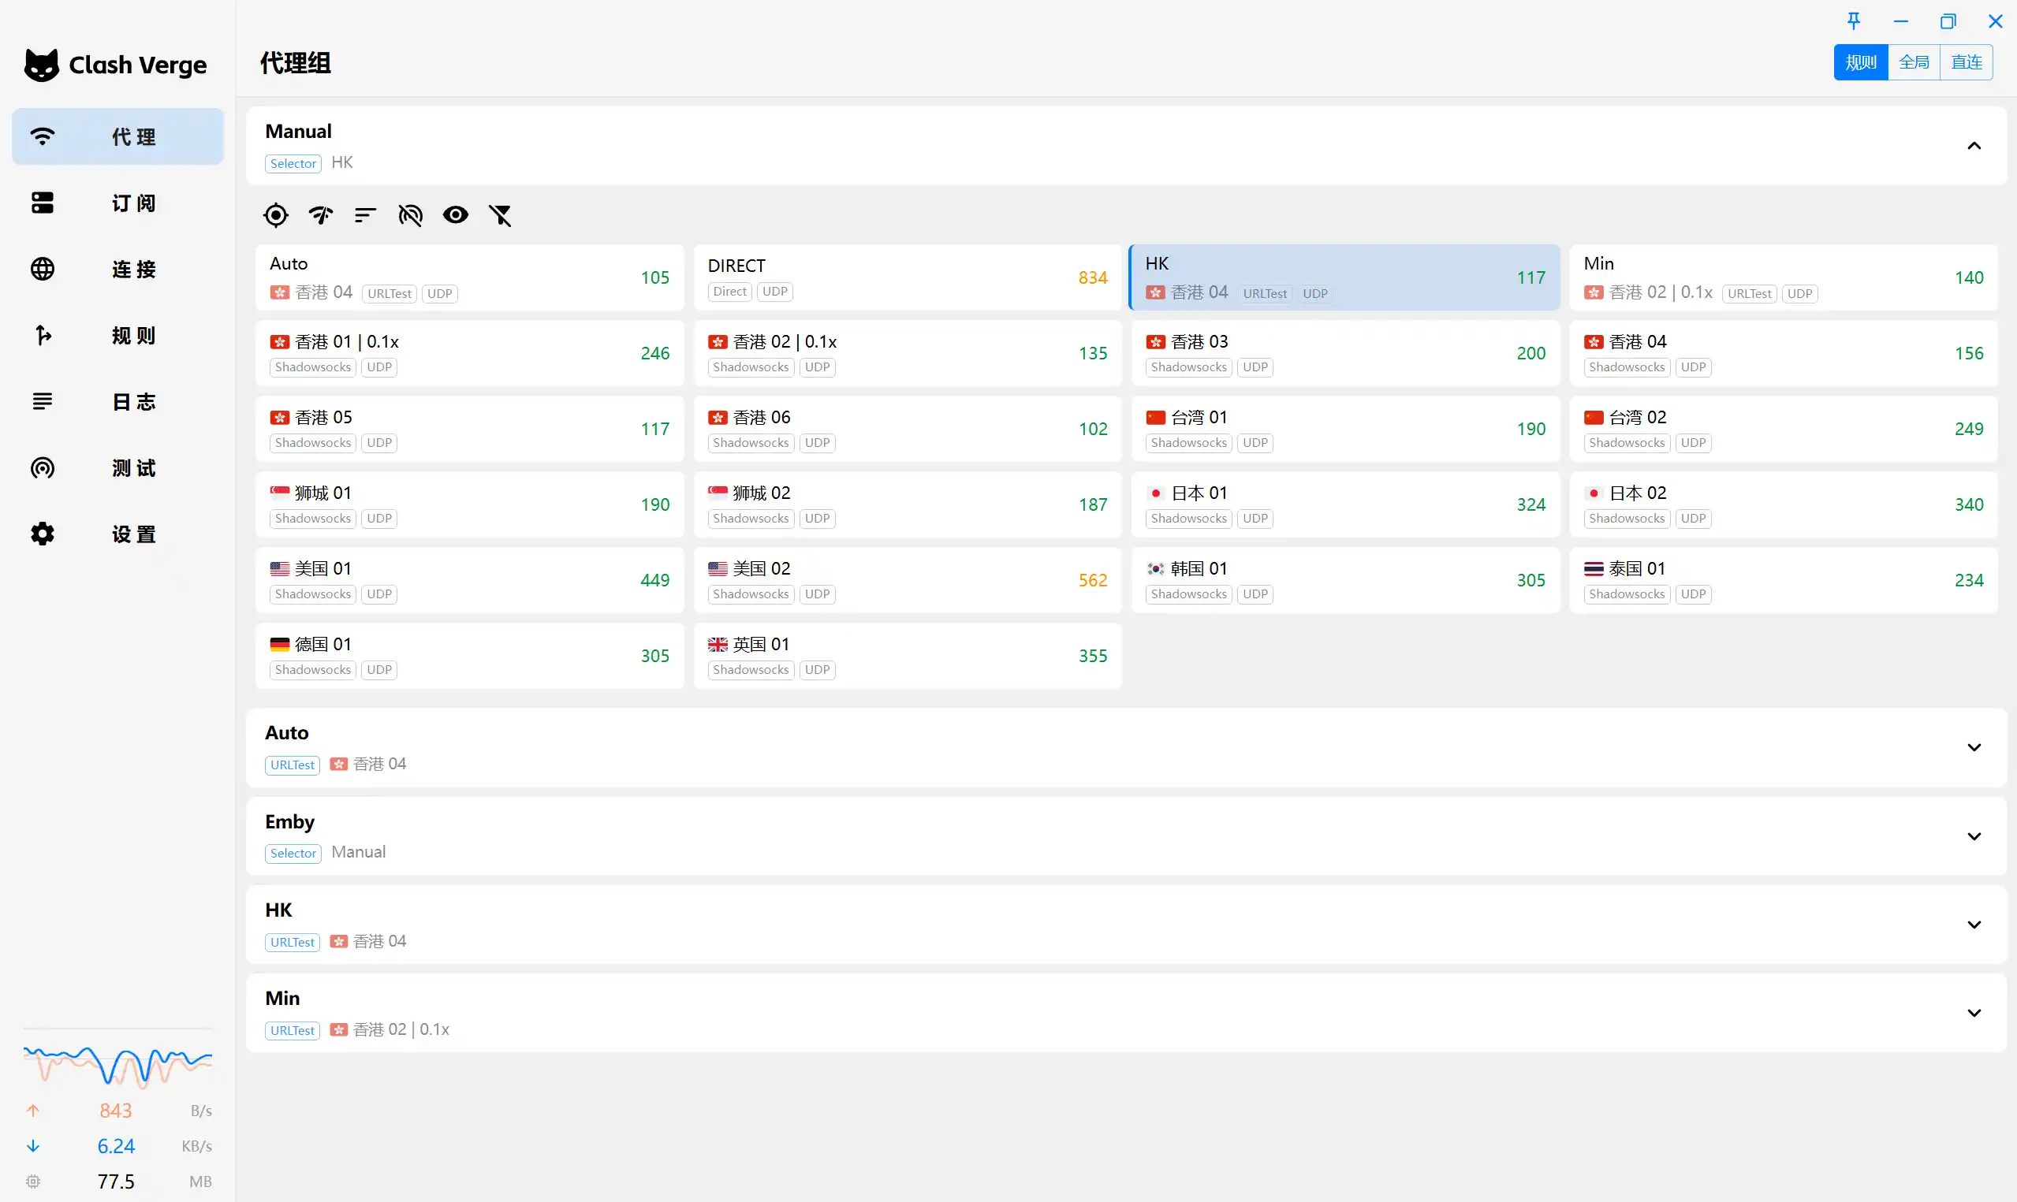Open the Test (测试) sidebar page
This screenshot has width=2017, height=1202.
118,467
